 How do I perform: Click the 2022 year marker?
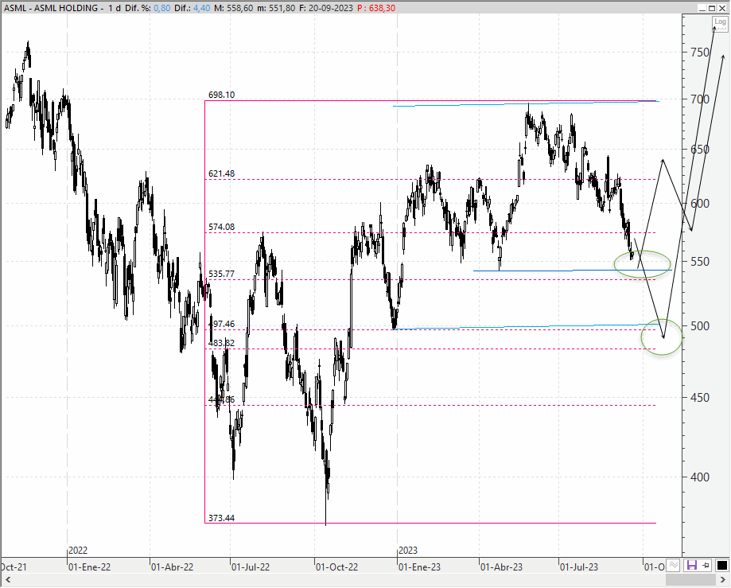(x=78, y=551)
